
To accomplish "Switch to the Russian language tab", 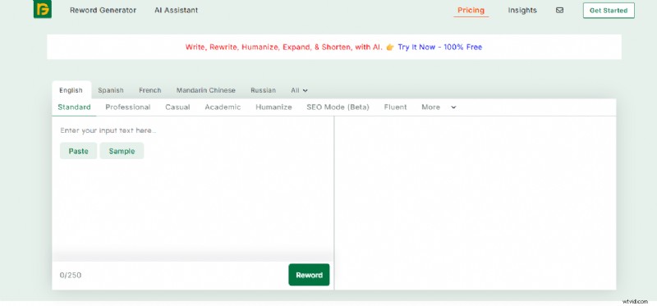I will point(263,90).
